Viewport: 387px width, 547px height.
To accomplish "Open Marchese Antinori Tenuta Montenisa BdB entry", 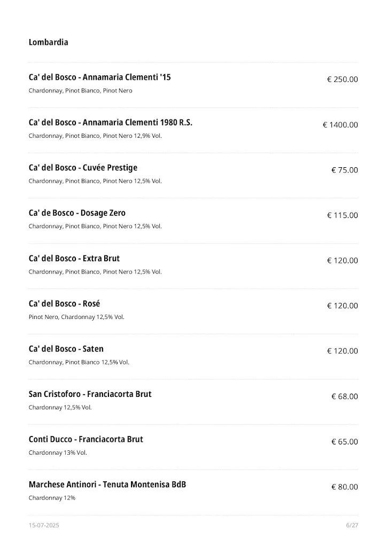I will (x=107, y=485).
